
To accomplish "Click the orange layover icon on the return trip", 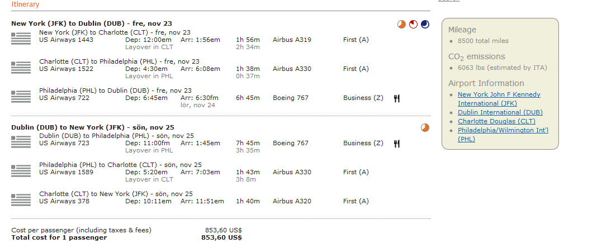I will point(425,127).
